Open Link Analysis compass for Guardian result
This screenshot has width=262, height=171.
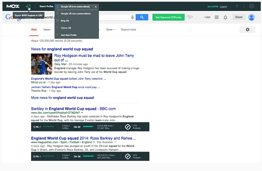point(128,156)
